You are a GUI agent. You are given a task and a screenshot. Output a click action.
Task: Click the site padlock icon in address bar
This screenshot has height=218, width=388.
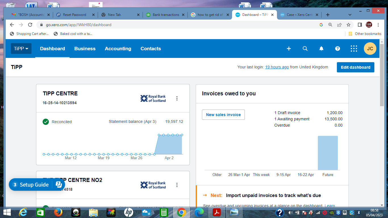(41, 25)
